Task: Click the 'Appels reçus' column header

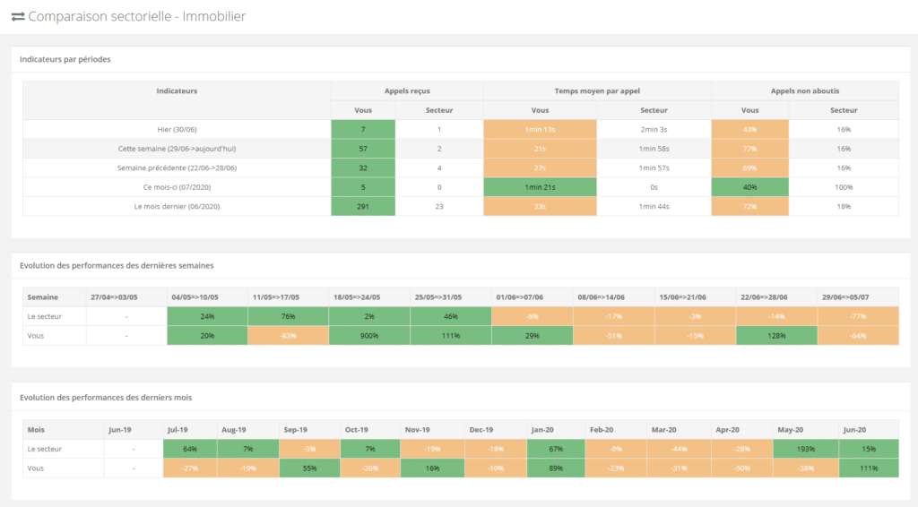Action: [407, 90]
